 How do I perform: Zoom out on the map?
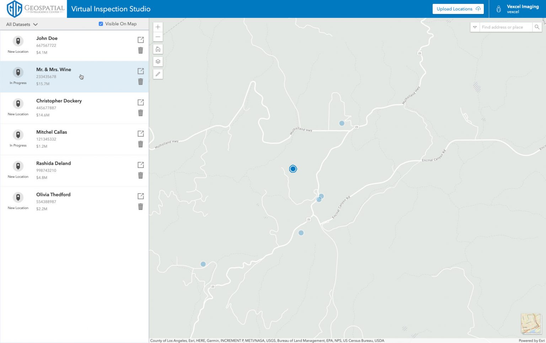coord(158,37)
